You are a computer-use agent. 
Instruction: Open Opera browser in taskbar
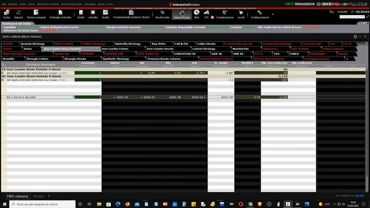tap(240, 204)
